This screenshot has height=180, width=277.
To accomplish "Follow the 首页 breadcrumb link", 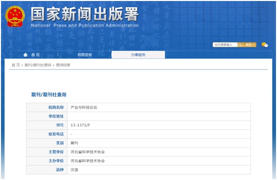I will pos(16,65).
